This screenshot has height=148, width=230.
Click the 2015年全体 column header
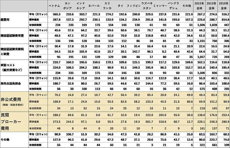200,6
